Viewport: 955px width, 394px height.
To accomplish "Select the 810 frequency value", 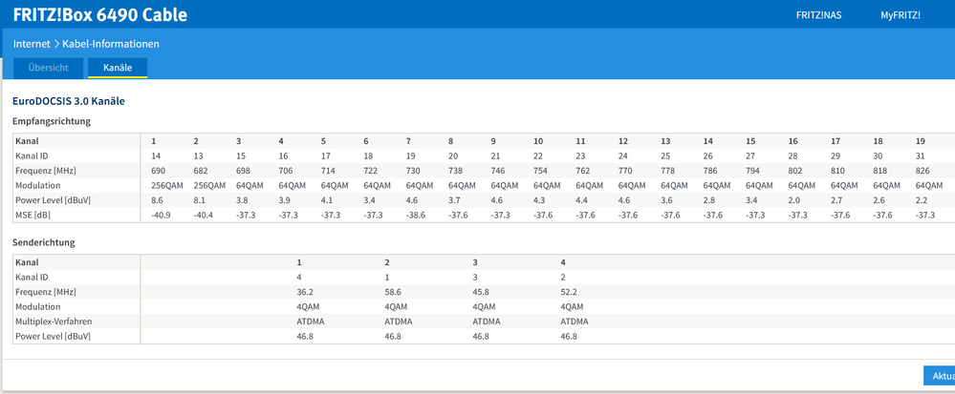I will [x=838, y=171].
